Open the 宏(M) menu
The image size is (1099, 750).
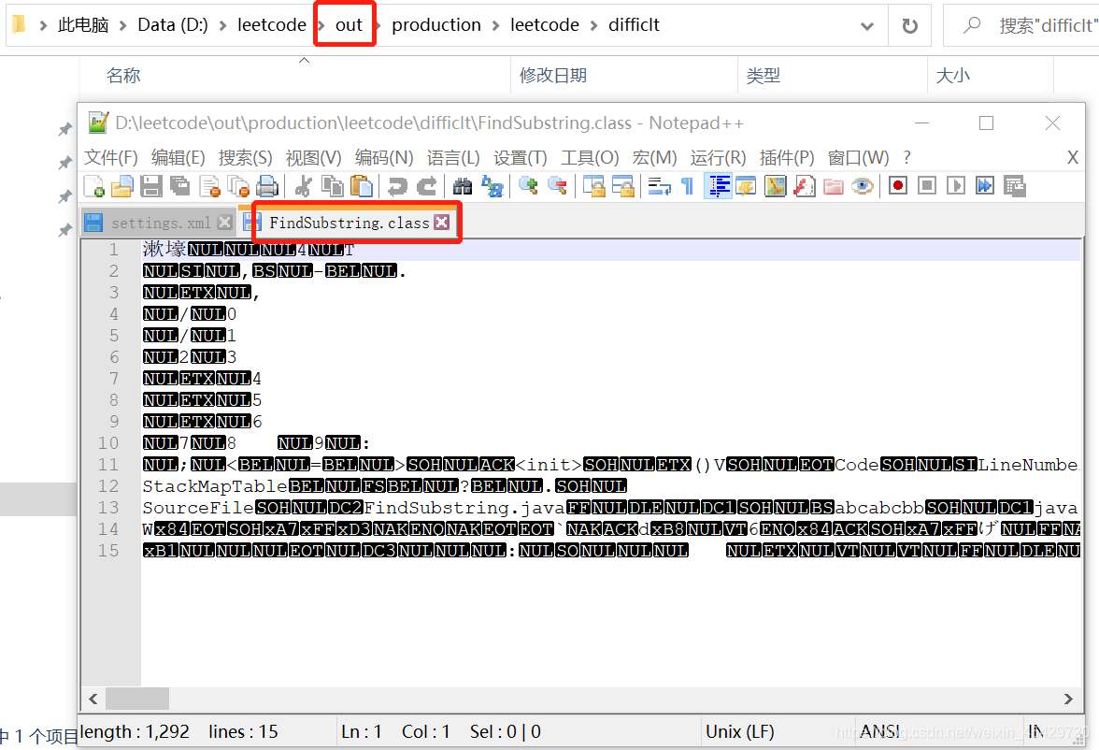coord(654,157)
